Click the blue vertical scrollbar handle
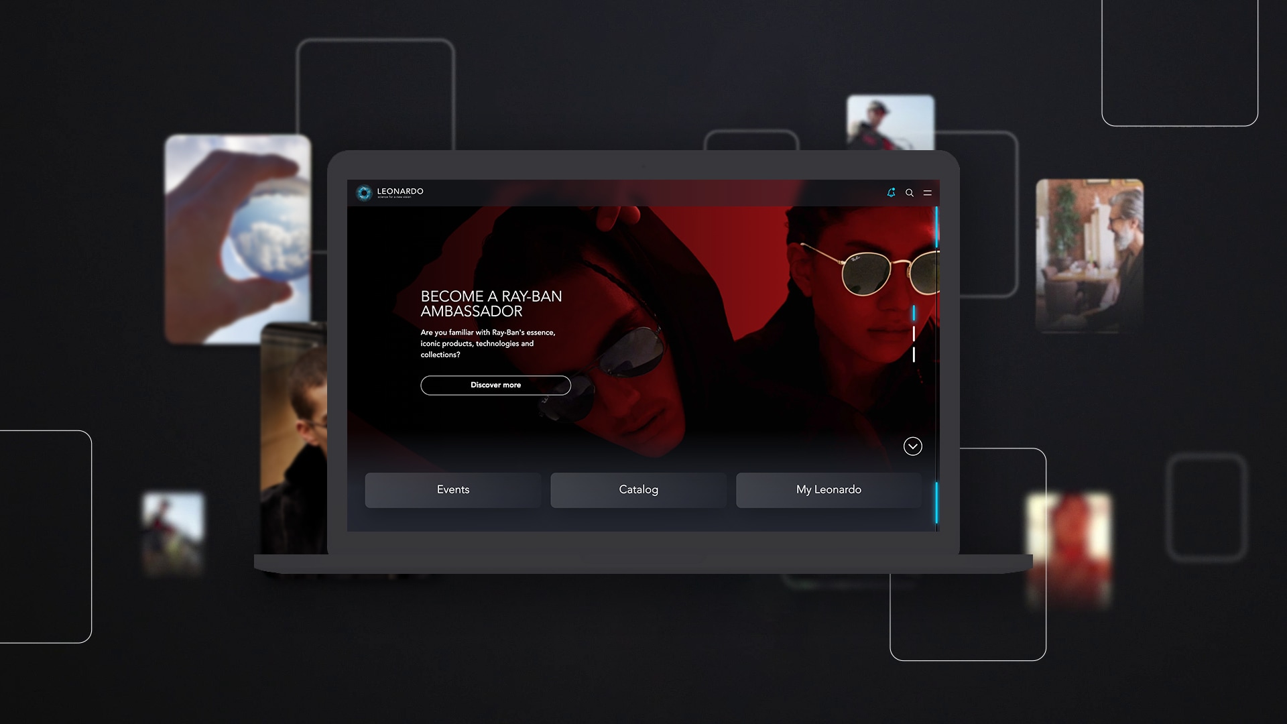This screenshot has width=1287, height=724. (x=936, y=228)
